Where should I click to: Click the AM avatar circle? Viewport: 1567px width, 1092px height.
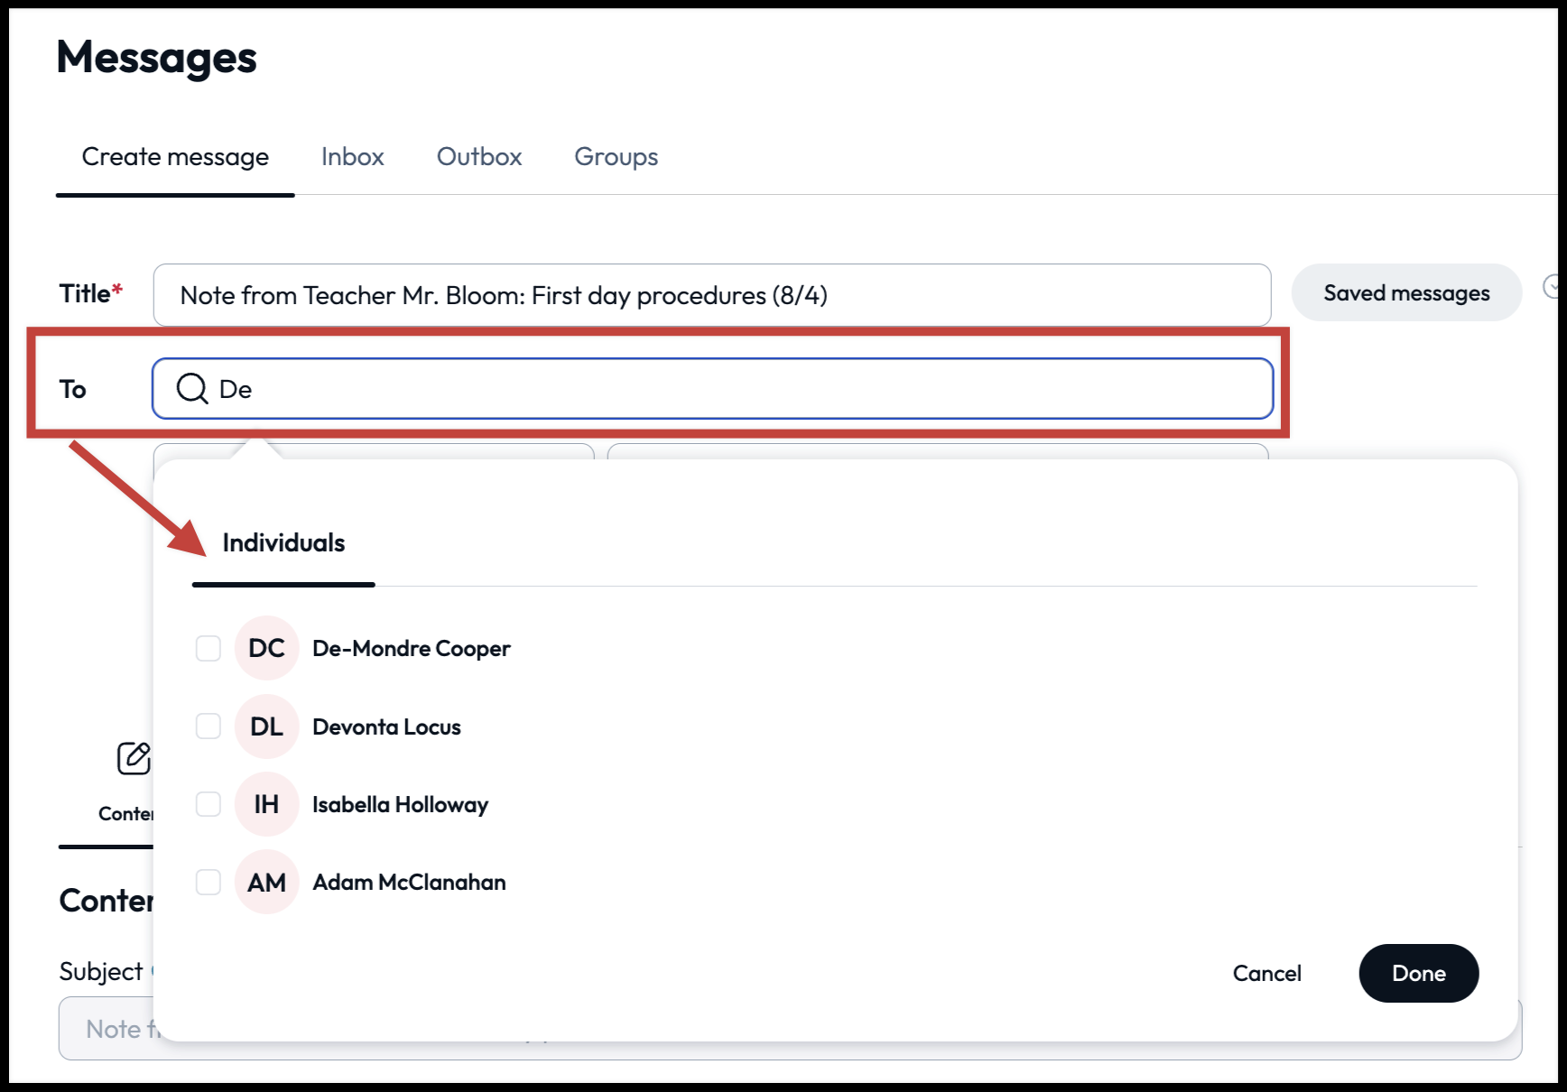tap(266, 882)
